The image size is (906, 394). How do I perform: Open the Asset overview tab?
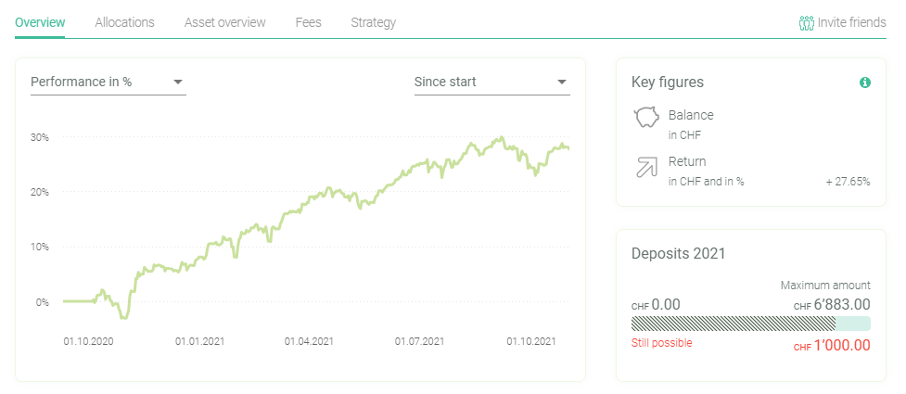[224, 22]
